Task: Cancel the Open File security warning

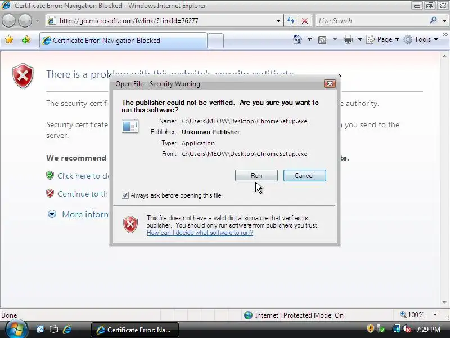Action: (x=304, y=176)
